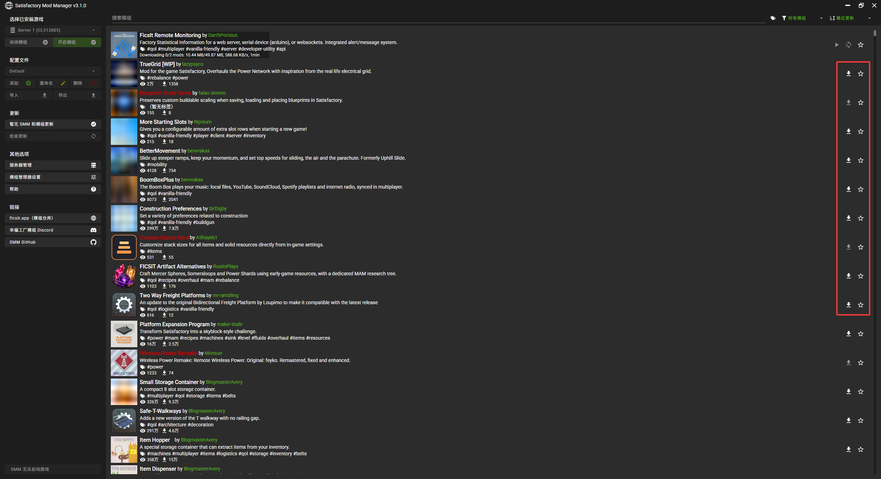Viewport: 881px width, 479px height.
Task: Download the Safe-T-Walkways mod
Action: point(848,421)
